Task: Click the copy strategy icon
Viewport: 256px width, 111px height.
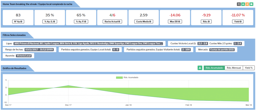Action: (239, 4)
